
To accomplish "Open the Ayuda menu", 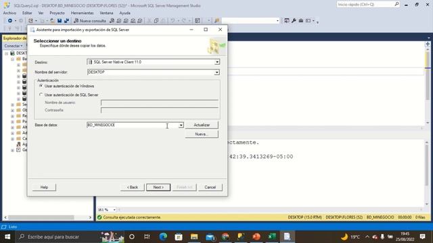I will tap(124, 13).
